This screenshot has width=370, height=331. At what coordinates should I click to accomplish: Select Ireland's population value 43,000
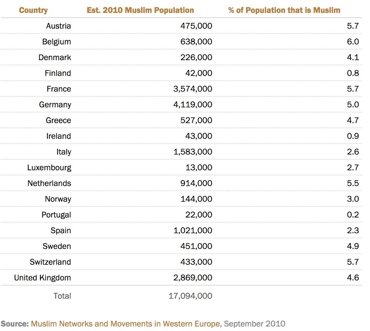tap(198, 136)
